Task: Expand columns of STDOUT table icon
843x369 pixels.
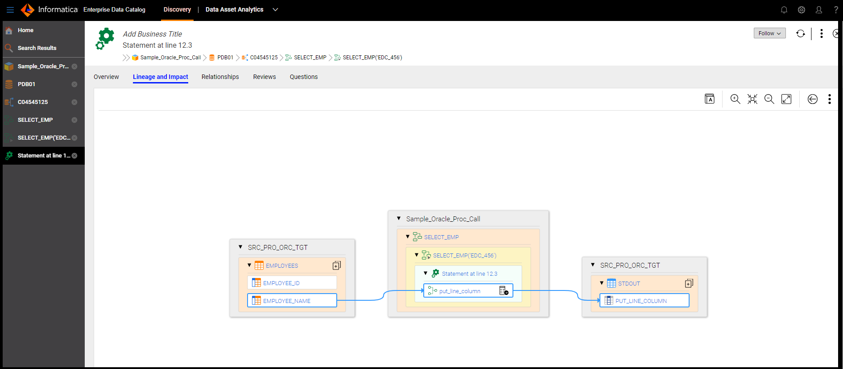Action: coord(689,283)
